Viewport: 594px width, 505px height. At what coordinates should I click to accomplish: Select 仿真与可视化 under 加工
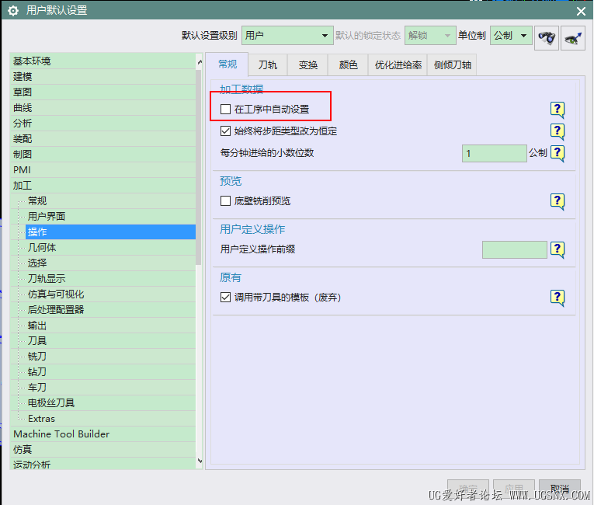point(110,294)
